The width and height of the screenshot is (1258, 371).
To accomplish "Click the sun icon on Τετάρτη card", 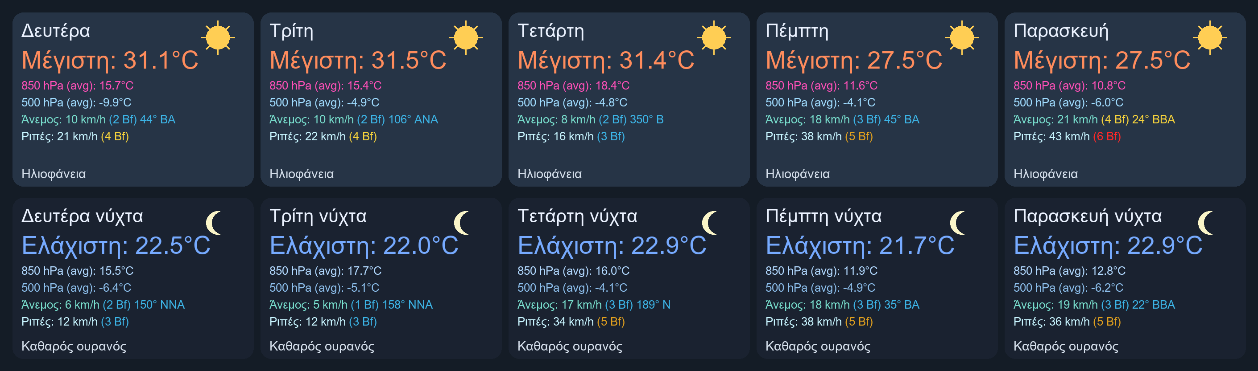I will tap(714, 37).
